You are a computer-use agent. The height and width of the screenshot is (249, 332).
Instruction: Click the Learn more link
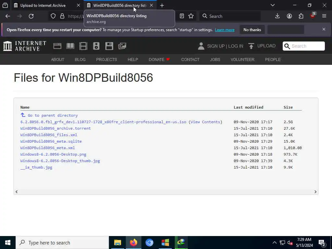tap(225, 30)
